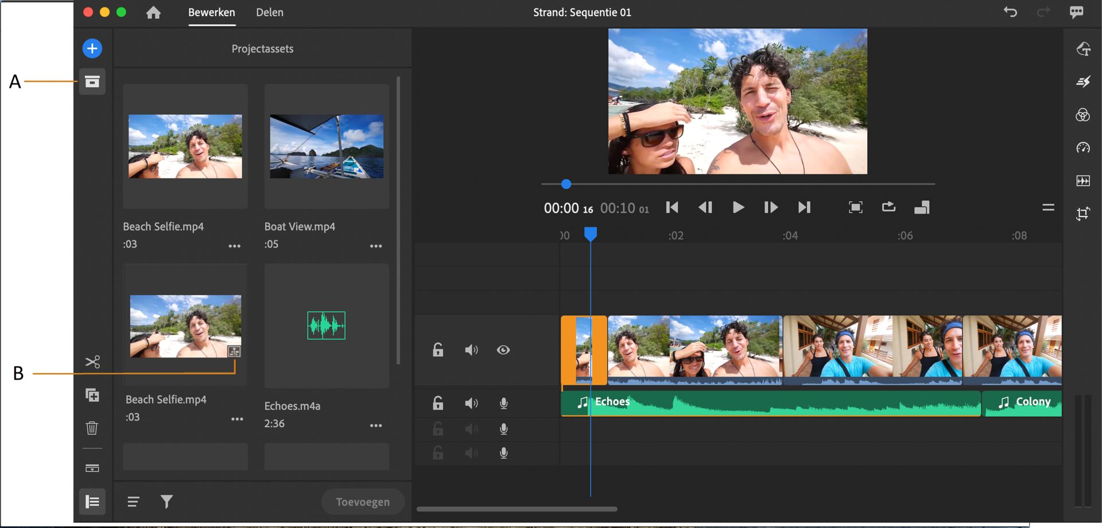Mute the video track speaker icon
This screenshot has width=1102, height=528.
[471, 350]
